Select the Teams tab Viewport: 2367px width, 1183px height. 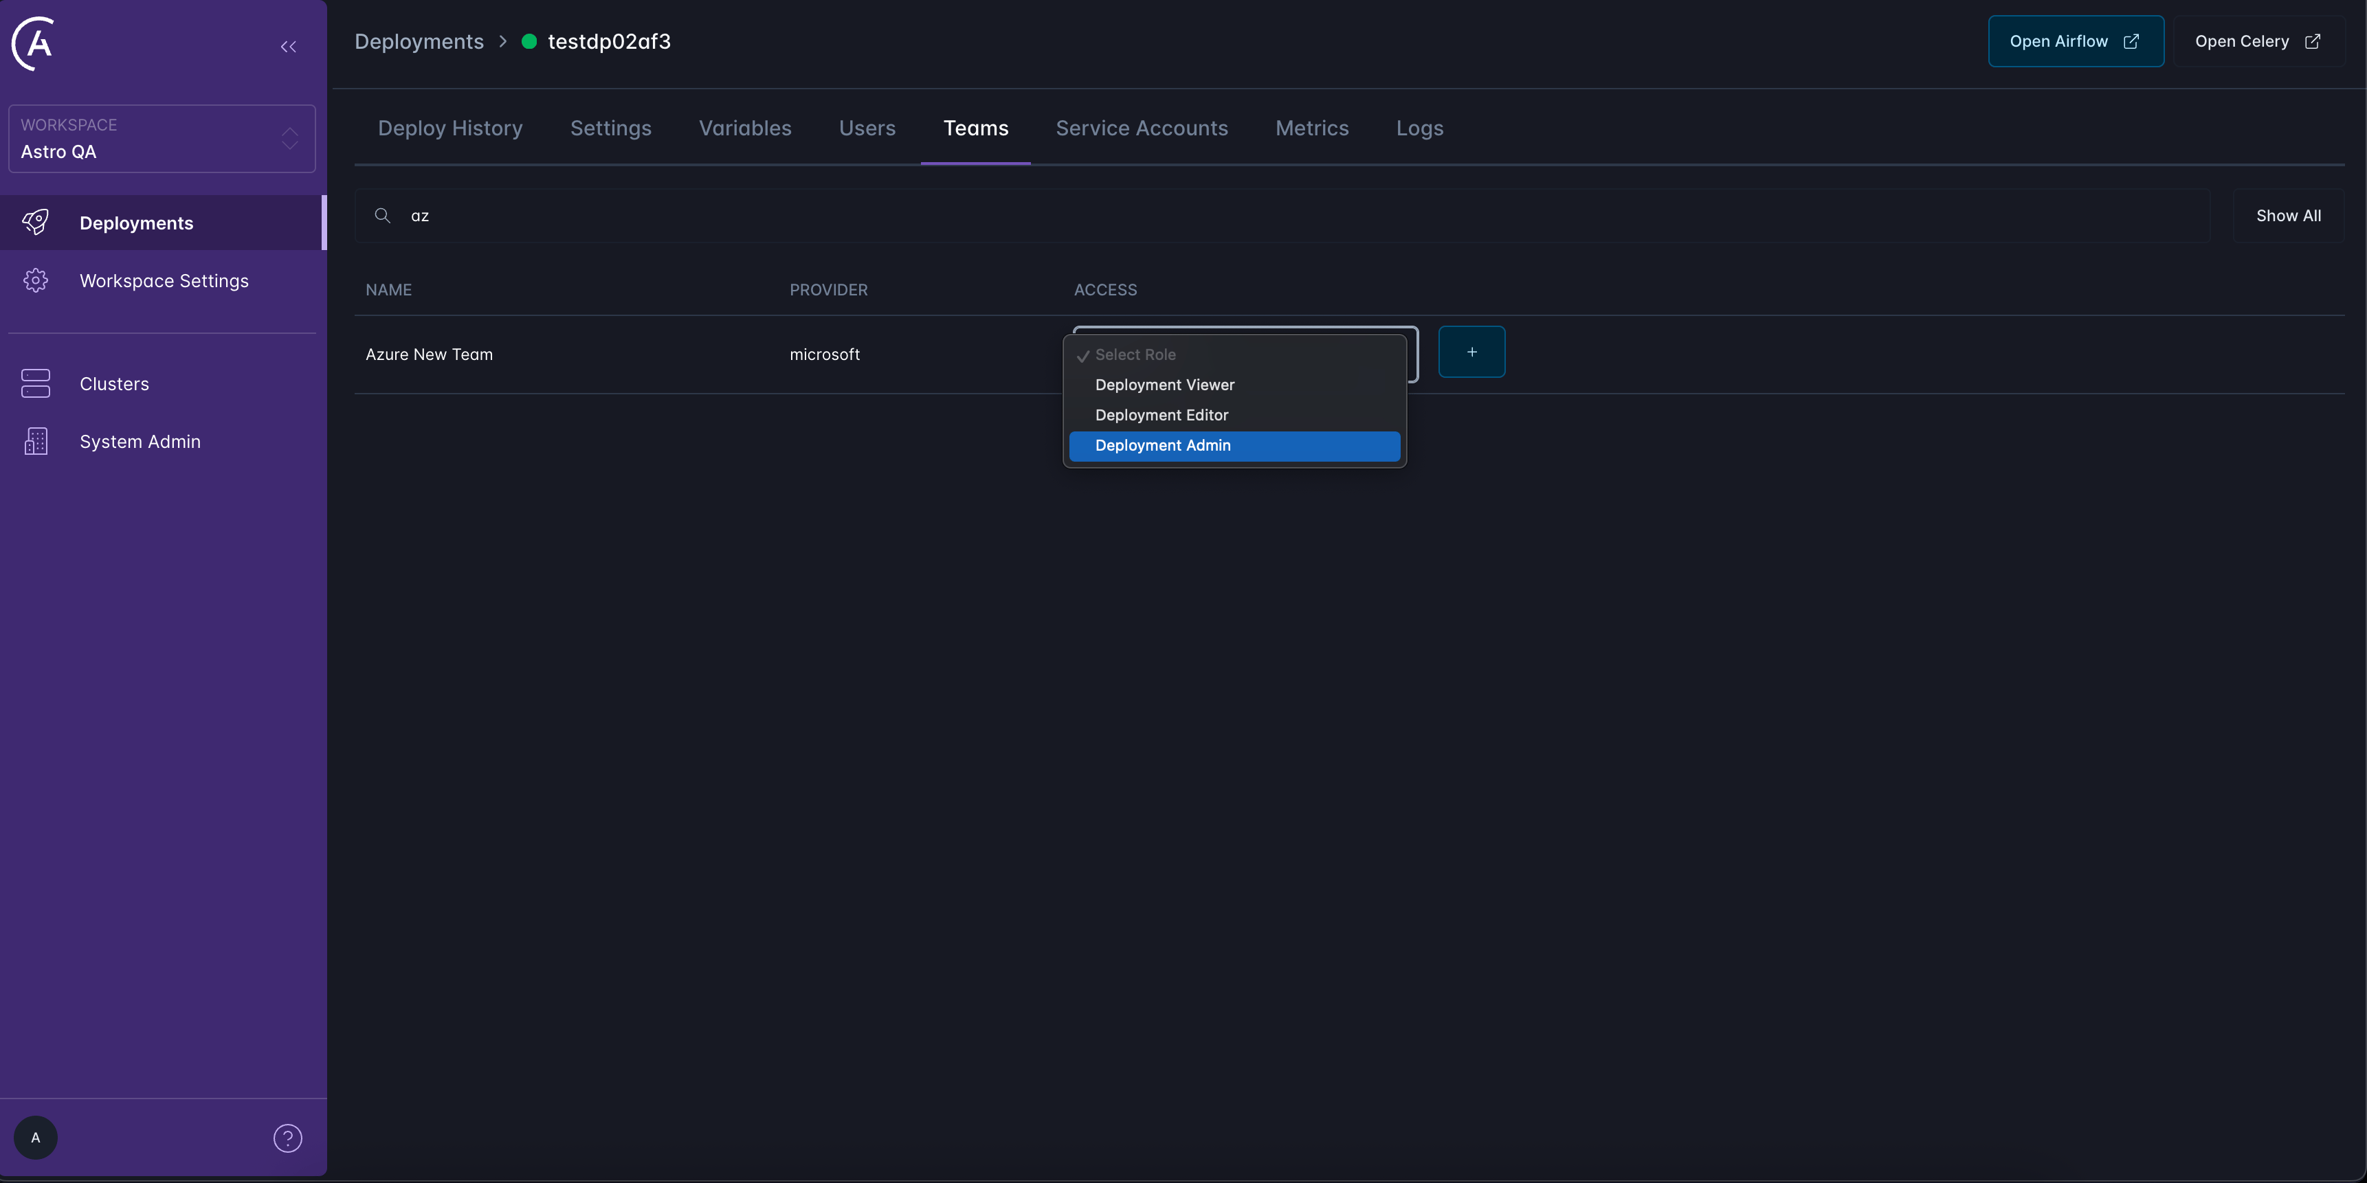pos(976,128)
